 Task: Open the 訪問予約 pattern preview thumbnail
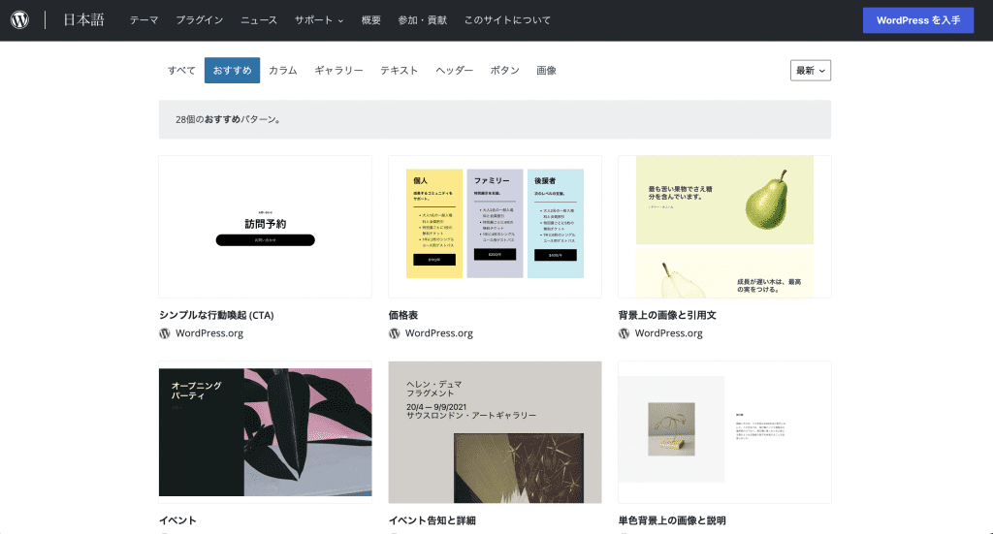[265, 227]
